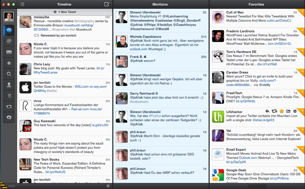This screenshot has width=305, height=189.
Task: Open the column list icon beside Timeline title
Action: pyautogui.click(x=22, y=4)
